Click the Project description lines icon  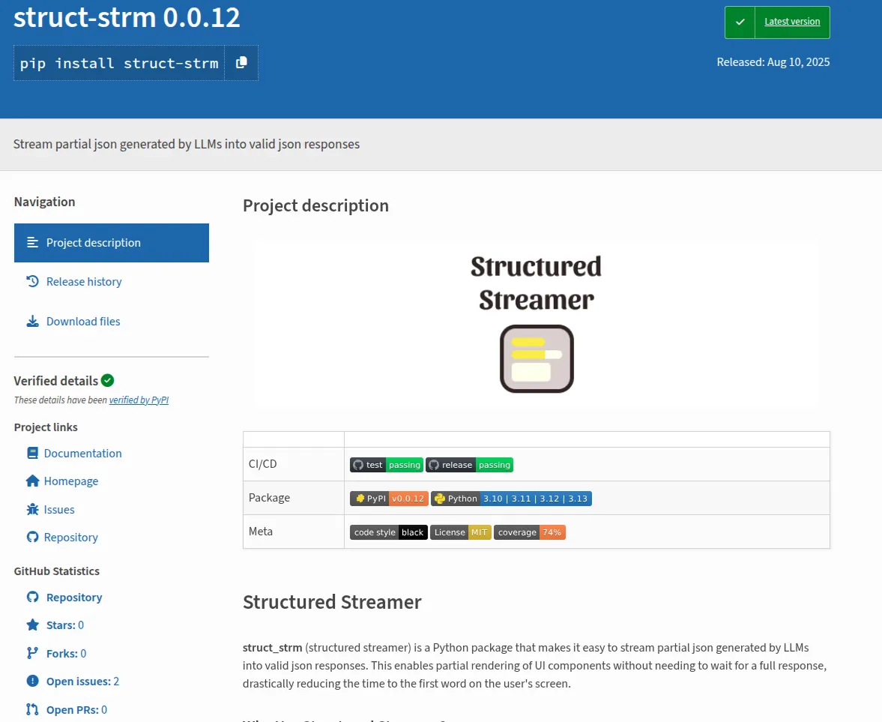tap(33, 243)
